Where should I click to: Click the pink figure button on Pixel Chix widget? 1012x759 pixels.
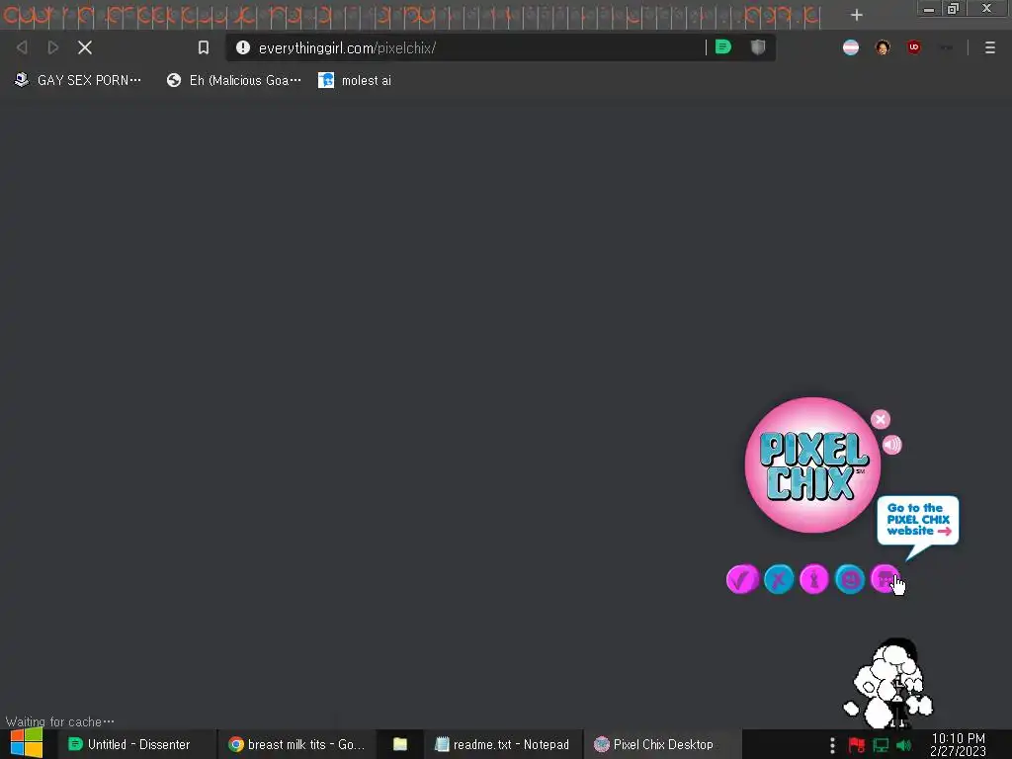[814, 579]
